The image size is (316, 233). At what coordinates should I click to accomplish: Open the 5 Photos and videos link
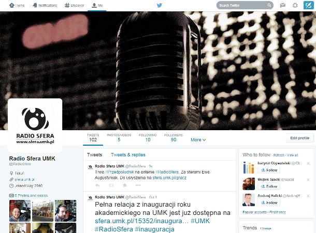[31, 195]
